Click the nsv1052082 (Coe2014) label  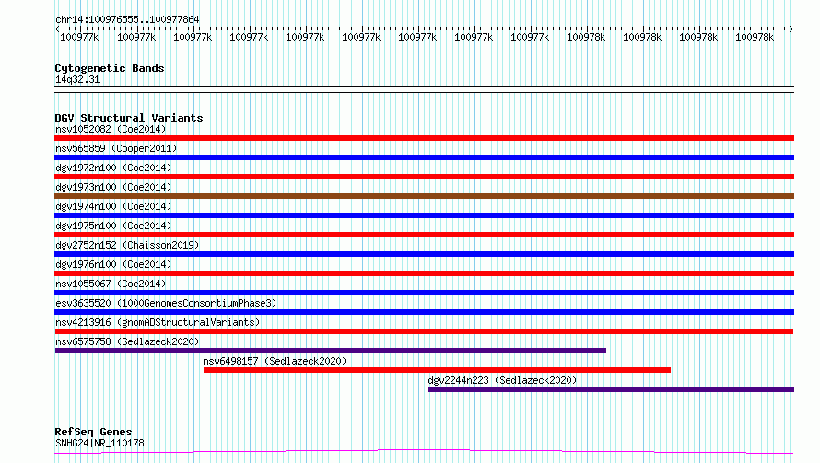[111, 129]
